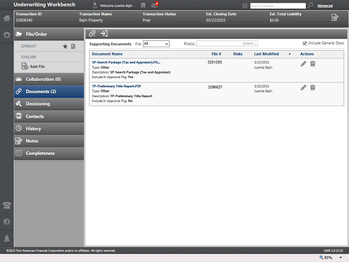Click the Prep transaction status value
The image size is (349, 262).
(x=147, y=20)
